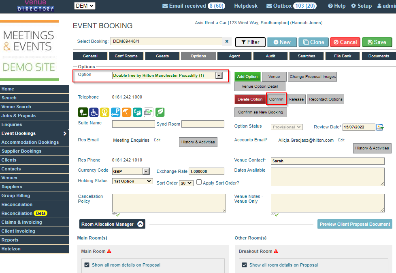The image size is (396, 273).
Task: Switch to the Documents tab
Action: 379,56
